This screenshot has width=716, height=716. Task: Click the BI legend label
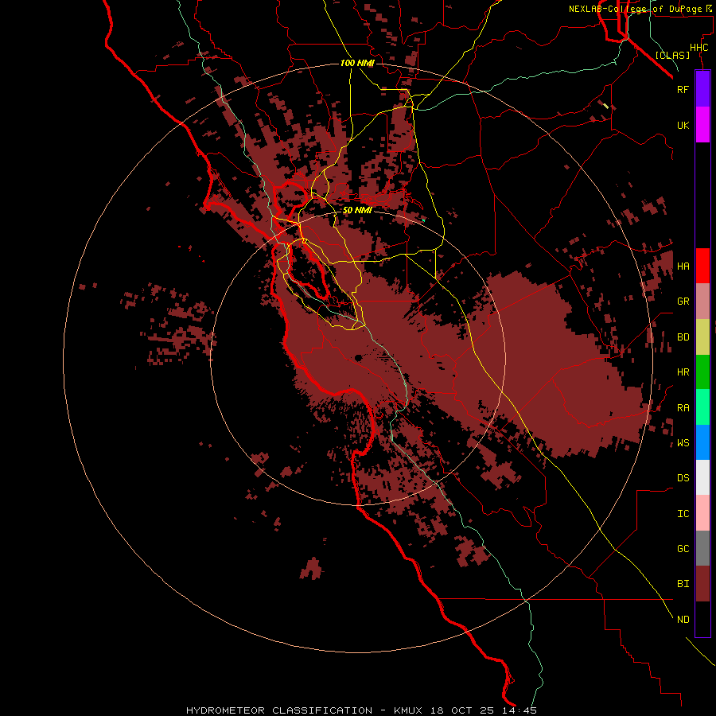coord(683,584)
